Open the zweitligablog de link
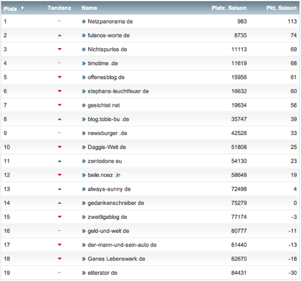 pos(107,217)
